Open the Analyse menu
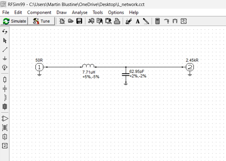The width and height of the screenshot is (226, 161). click(x=80, y=13)
